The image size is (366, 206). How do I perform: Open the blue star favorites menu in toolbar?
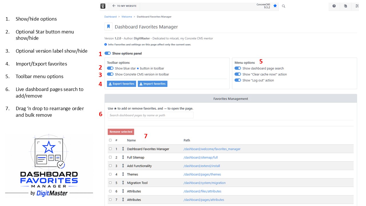tap(275, 6)
